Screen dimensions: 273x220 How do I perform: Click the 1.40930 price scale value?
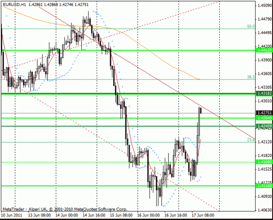pyautogui.click(x=265, y=196)
